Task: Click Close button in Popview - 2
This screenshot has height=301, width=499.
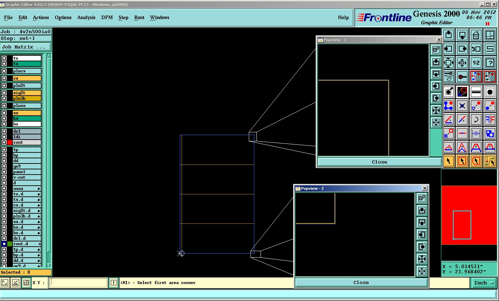Action: click(x=361, y=282)
